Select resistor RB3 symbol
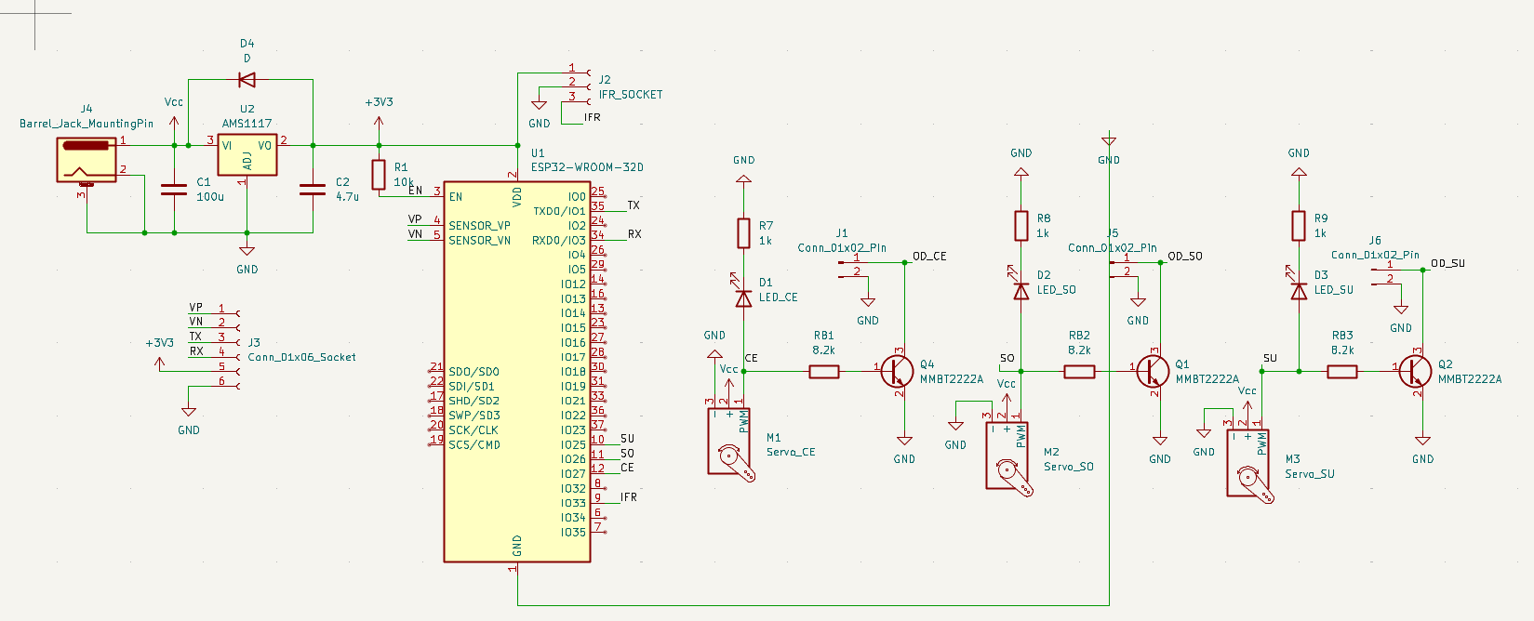 tap(1342, 372)
